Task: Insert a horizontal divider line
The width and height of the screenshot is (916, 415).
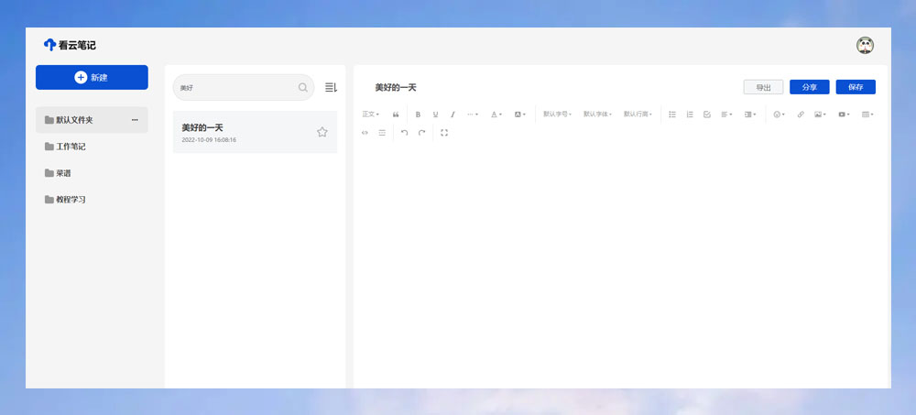Action: [382, 133]
